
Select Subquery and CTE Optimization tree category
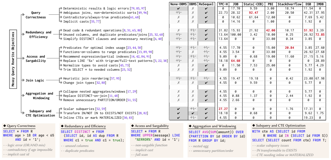click(40, 113)
